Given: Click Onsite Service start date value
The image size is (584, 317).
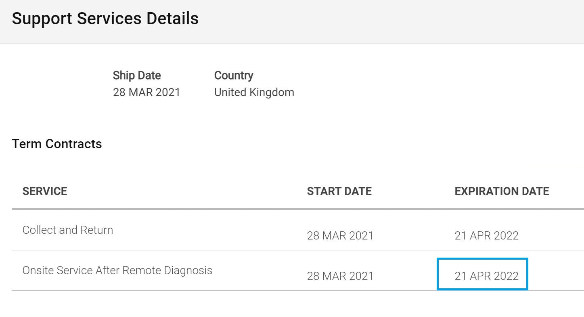Looking at the screenshot, I should point(340,276).
